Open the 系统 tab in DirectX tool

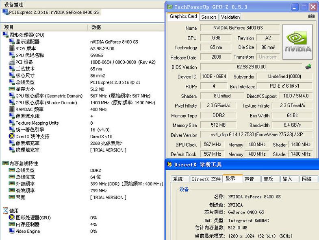click(178, 179)
